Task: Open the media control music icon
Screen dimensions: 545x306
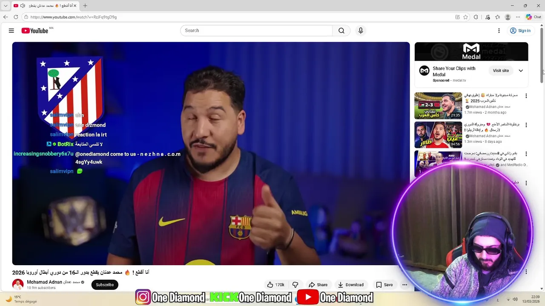Action: click(488, 17)
